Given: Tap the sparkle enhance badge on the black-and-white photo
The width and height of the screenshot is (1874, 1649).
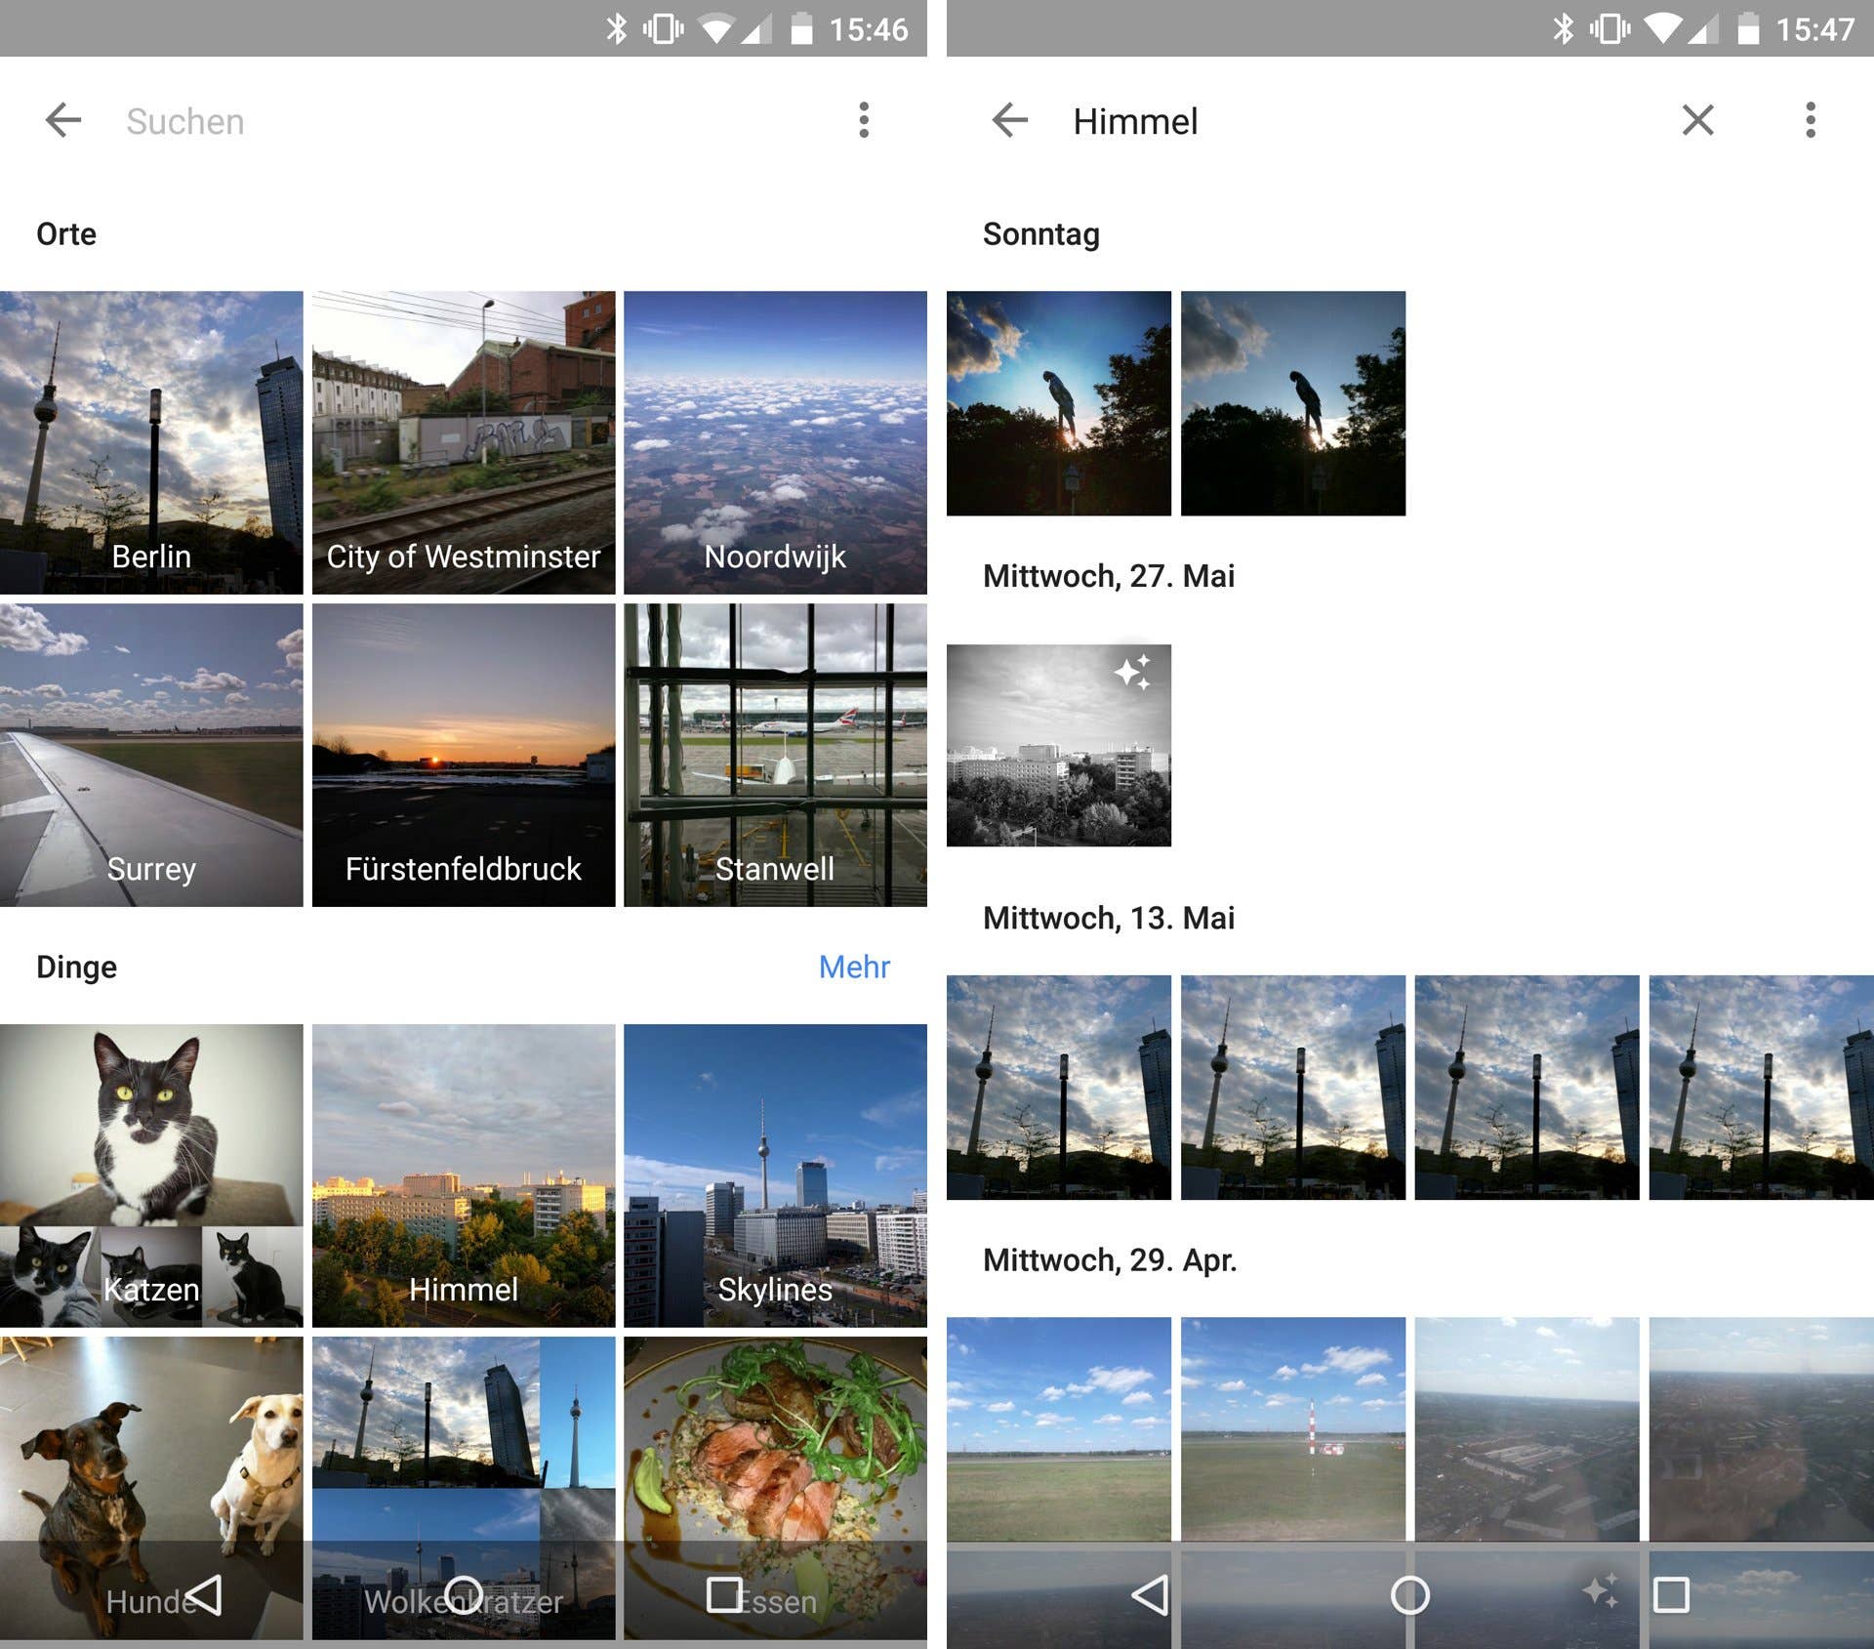Looking at the screenshot, I should [1134, 670].
